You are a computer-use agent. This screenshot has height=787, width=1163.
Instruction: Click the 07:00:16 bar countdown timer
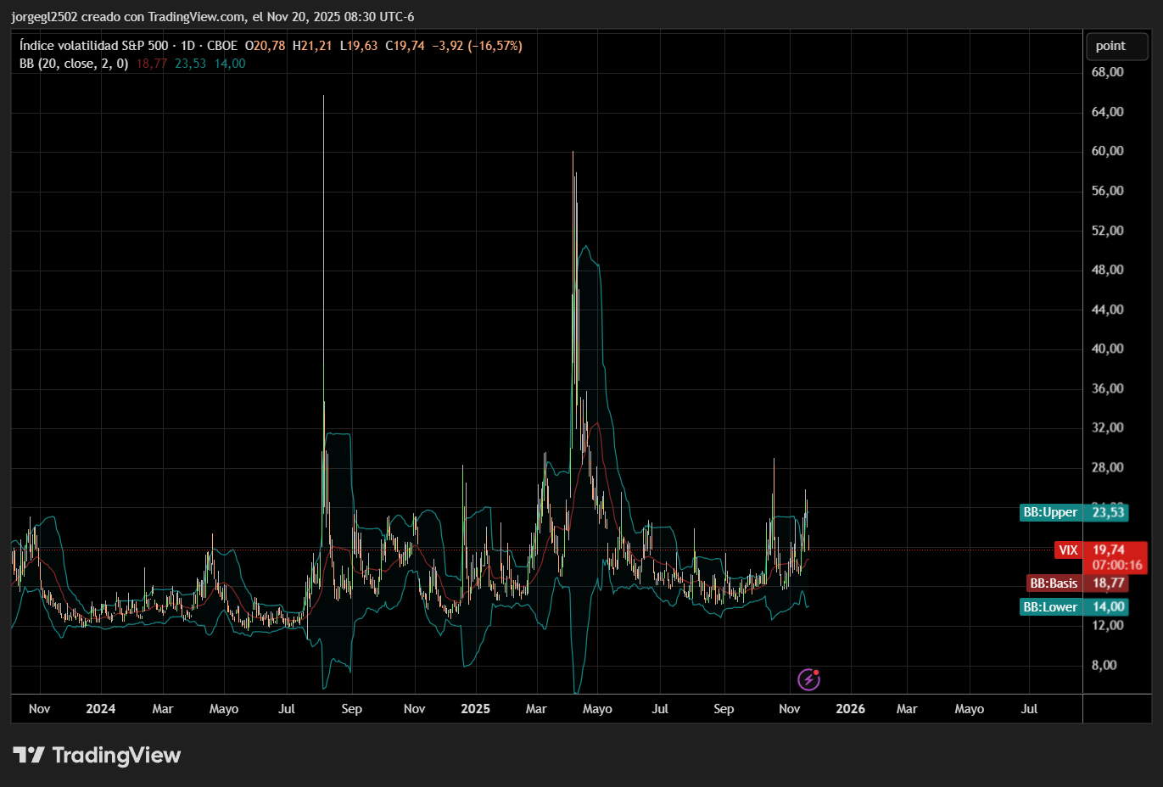[x=1116, y=566]
